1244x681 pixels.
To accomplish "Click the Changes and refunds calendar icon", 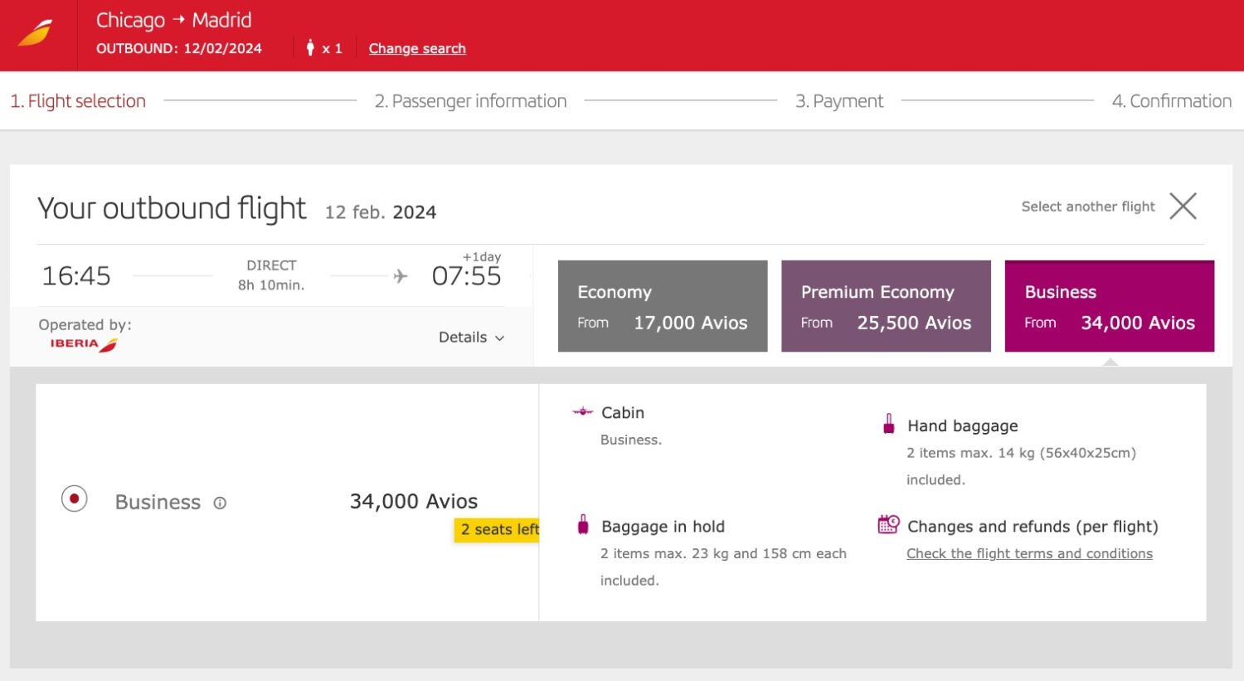I will [x=888, y=524].
